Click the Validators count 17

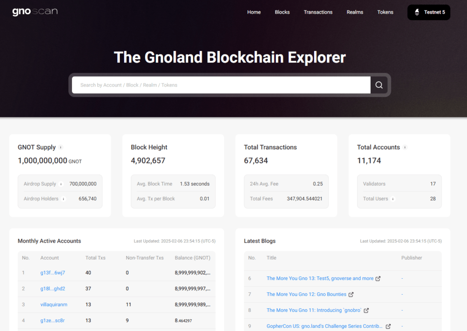point(433,184)
